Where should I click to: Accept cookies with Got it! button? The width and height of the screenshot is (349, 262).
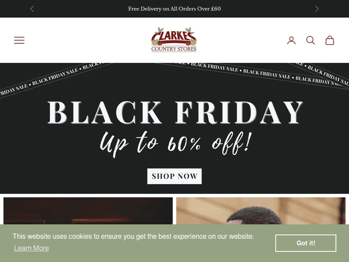tap(306, 243)
